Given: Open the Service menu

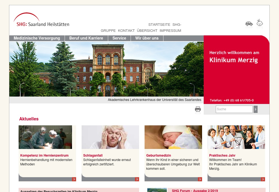Looking at the screenshot, I should (119, 38).
